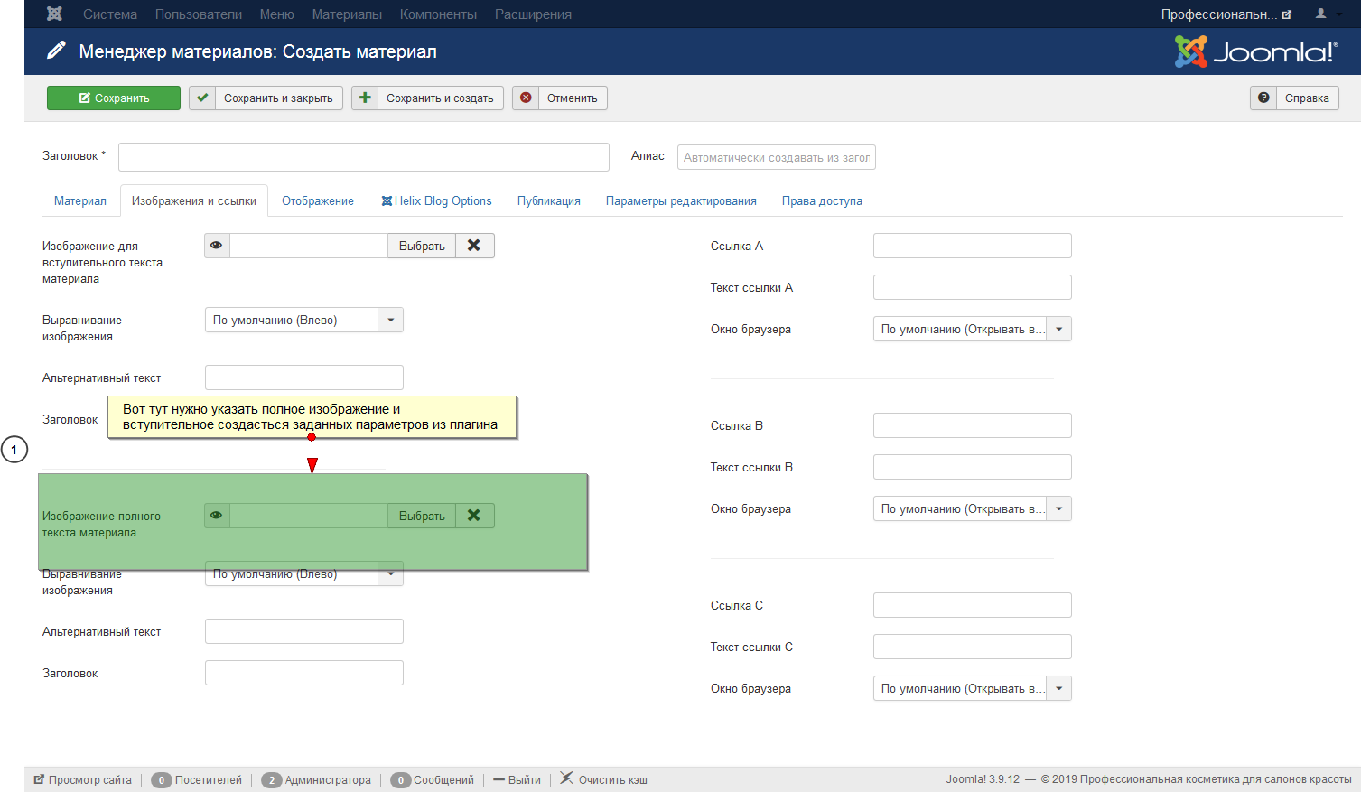Switch to the Материал tab
The width and height of the screenshot is (1361, 792).
pyautogui.click(x=80, y=201)
